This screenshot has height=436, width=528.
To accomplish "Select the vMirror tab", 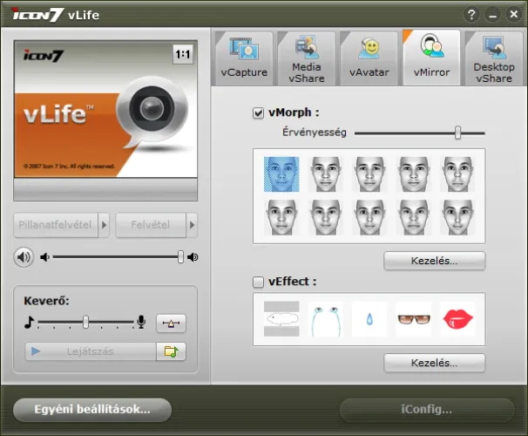I will click(431, 58).
